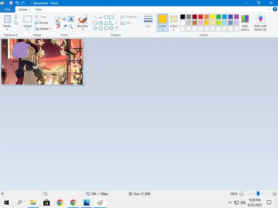Open the Photos app on taskbar
Image resolution: width=278 pixels, height=208 pixels.
(x=87, y=203)
